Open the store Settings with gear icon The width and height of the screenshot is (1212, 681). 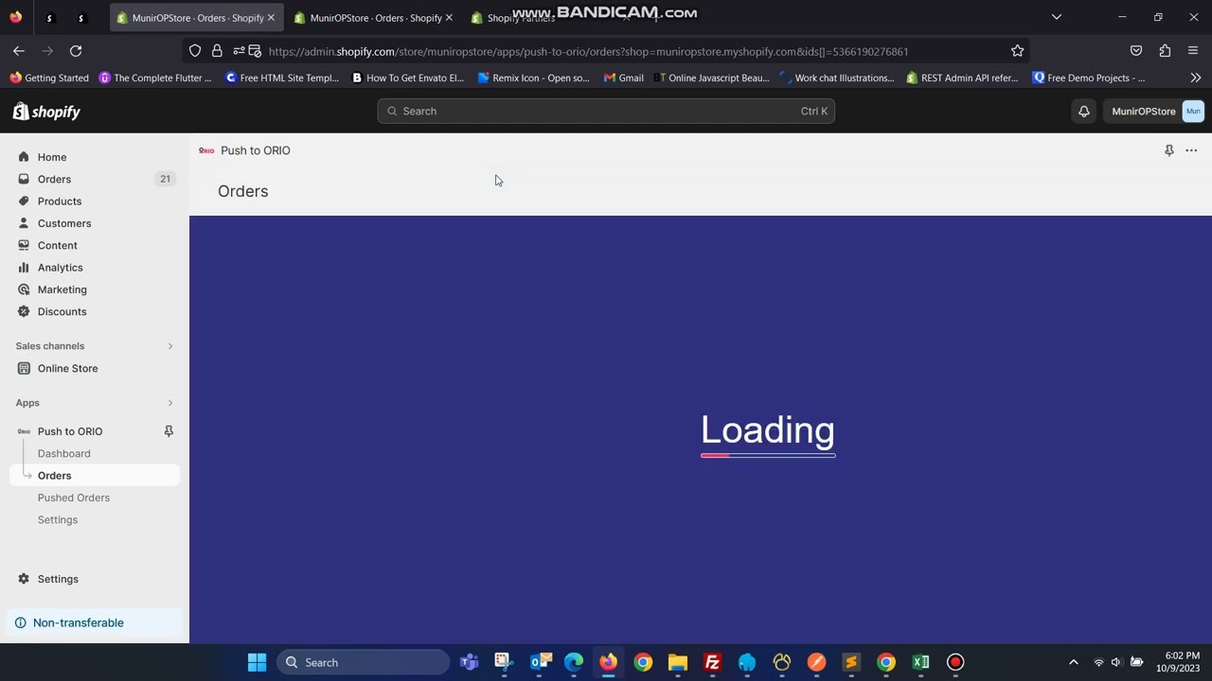[x=58, y=579]
